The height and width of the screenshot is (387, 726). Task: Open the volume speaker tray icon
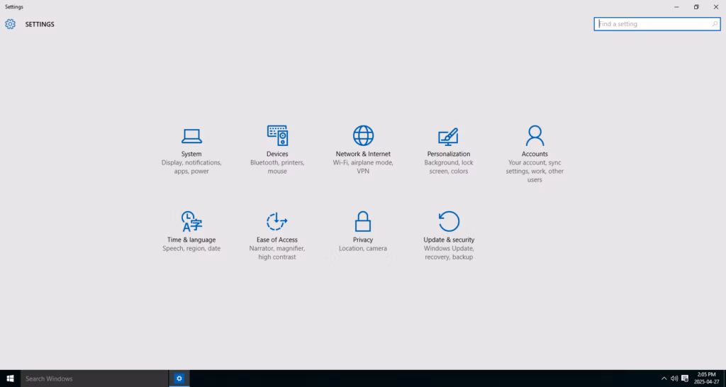pos(674,378)
